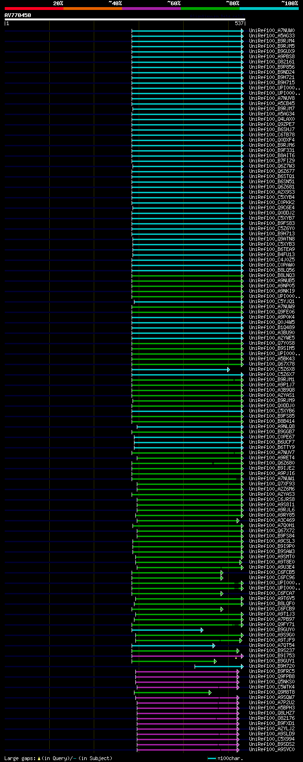Viewport: 303px width, 762px height.
Task: Select the UniRef100_B9I753 label
Action: [x=272, y=656]
